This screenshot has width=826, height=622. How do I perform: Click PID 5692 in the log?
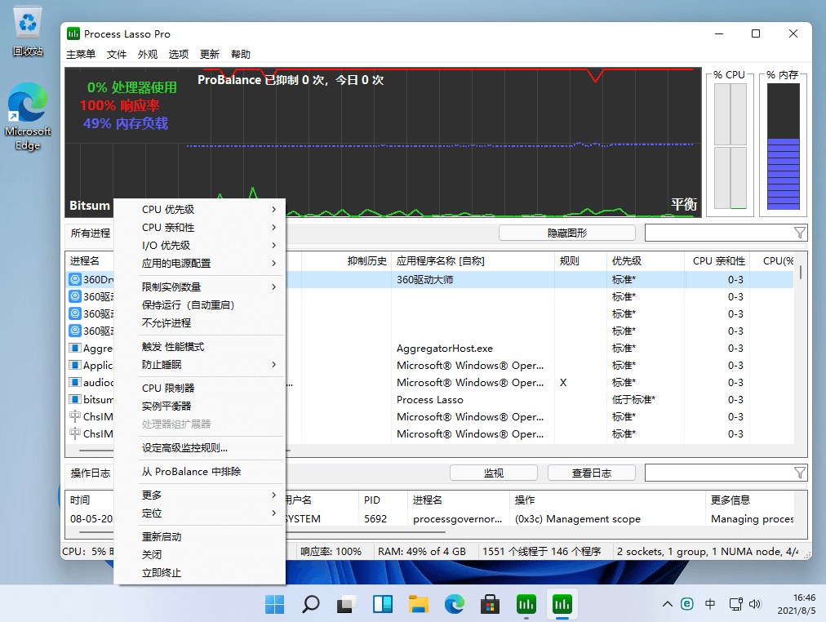coord(375,519)
